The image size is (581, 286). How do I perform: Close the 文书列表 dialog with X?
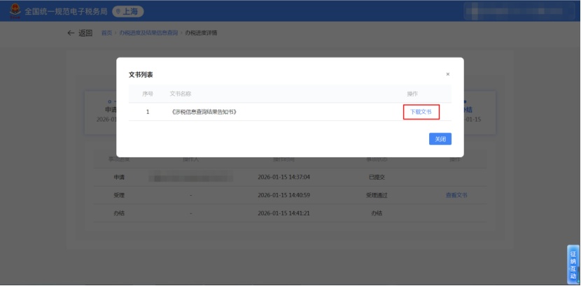[448, 74]
